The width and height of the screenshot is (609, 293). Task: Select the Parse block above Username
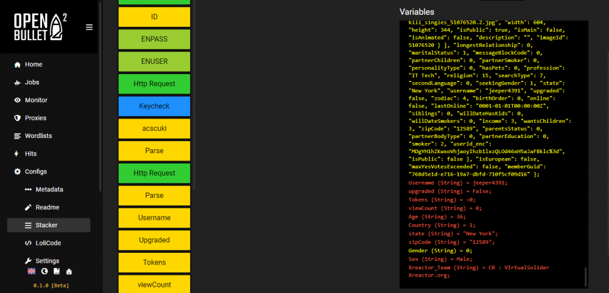click(154, 195)
